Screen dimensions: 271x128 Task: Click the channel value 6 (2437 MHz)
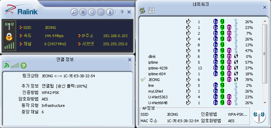[x=55, y=44]
